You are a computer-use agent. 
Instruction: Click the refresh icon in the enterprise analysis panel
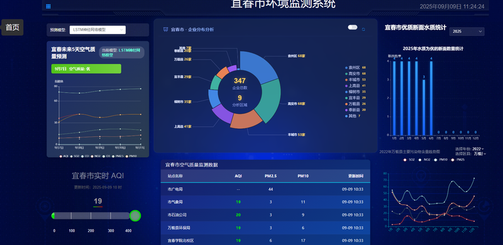click(x=363, y=29)
